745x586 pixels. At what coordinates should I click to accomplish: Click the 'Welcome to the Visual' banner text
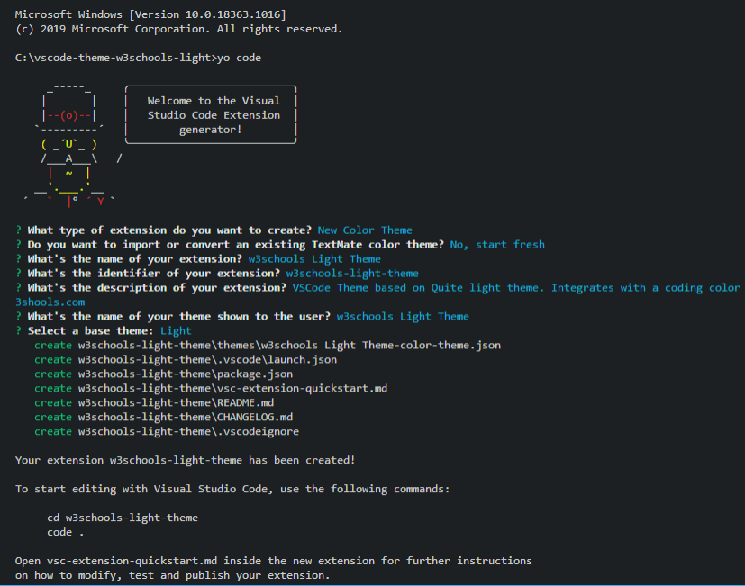(x=214, y=101)
